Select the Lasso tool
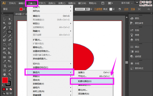This screenshot has width=153, height=96. pos(10,23)
